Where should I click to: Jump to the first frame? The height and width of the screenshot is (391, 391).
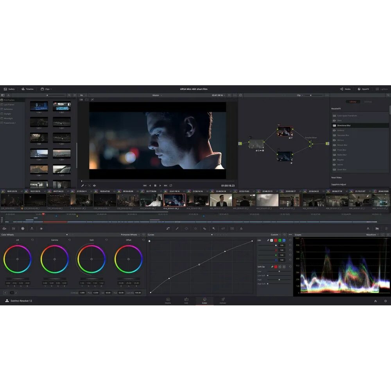[x=145, y=185]
